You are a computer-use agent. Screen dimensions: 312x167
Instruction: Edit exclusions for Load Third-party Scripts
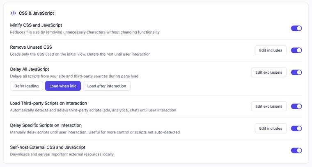pos(269,106)
